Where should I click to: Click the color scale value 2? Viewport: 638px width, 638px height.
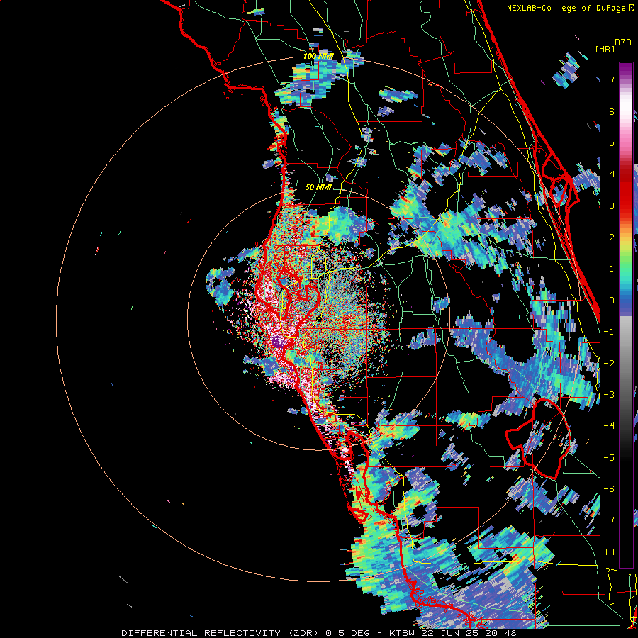612,237
